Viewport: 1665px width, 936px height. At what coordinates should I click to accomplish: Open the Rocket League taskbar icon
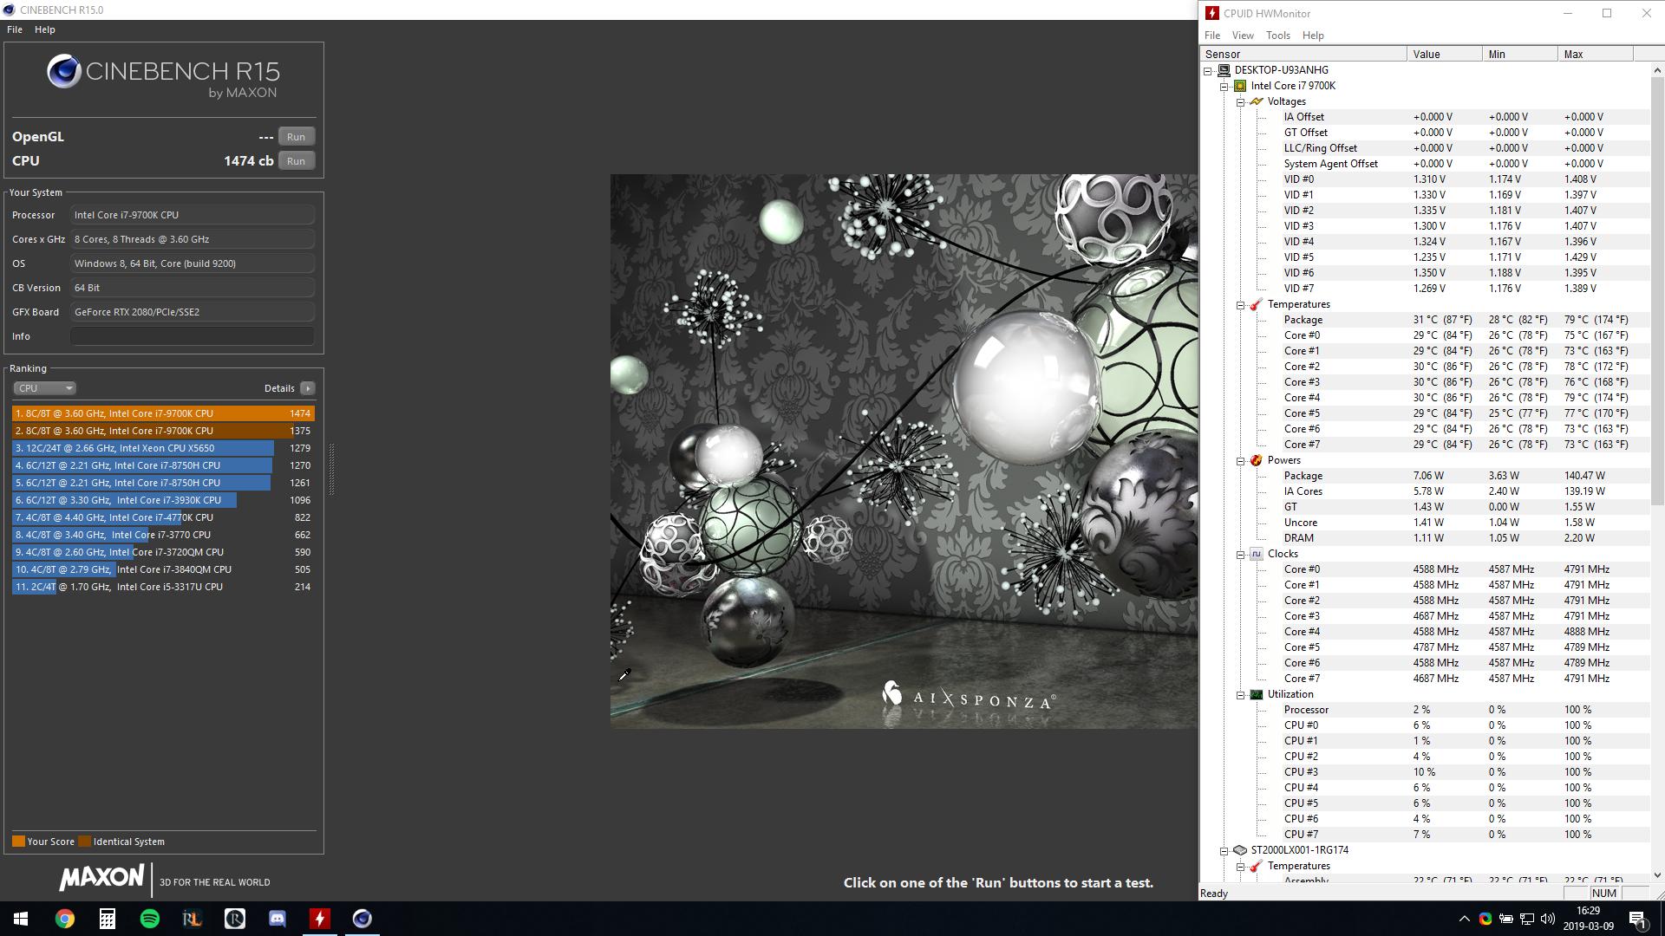click(x=192, y=919)
